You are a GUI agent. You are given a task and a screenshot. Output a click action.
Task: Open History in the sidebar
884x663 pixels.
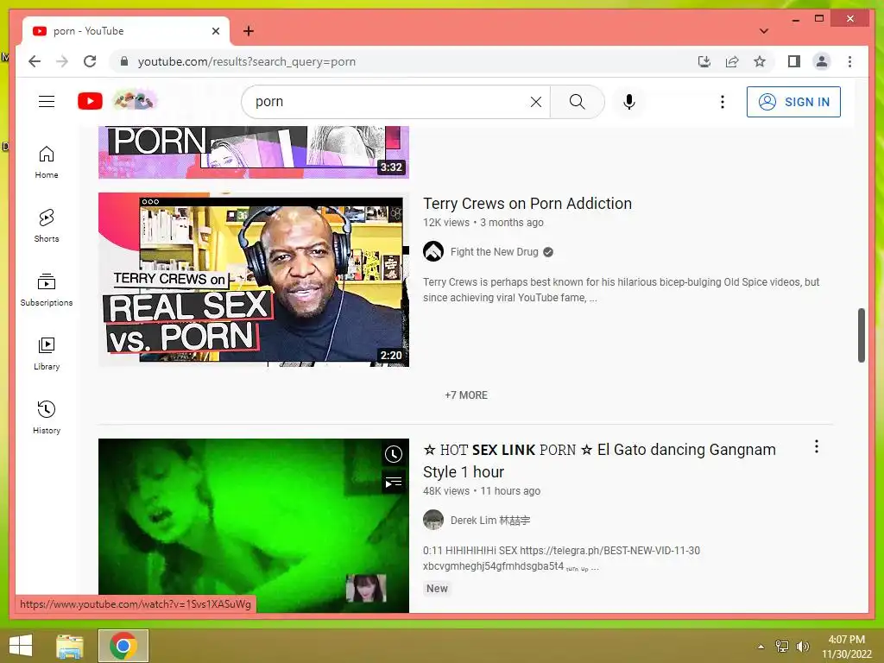click(47, 417)
